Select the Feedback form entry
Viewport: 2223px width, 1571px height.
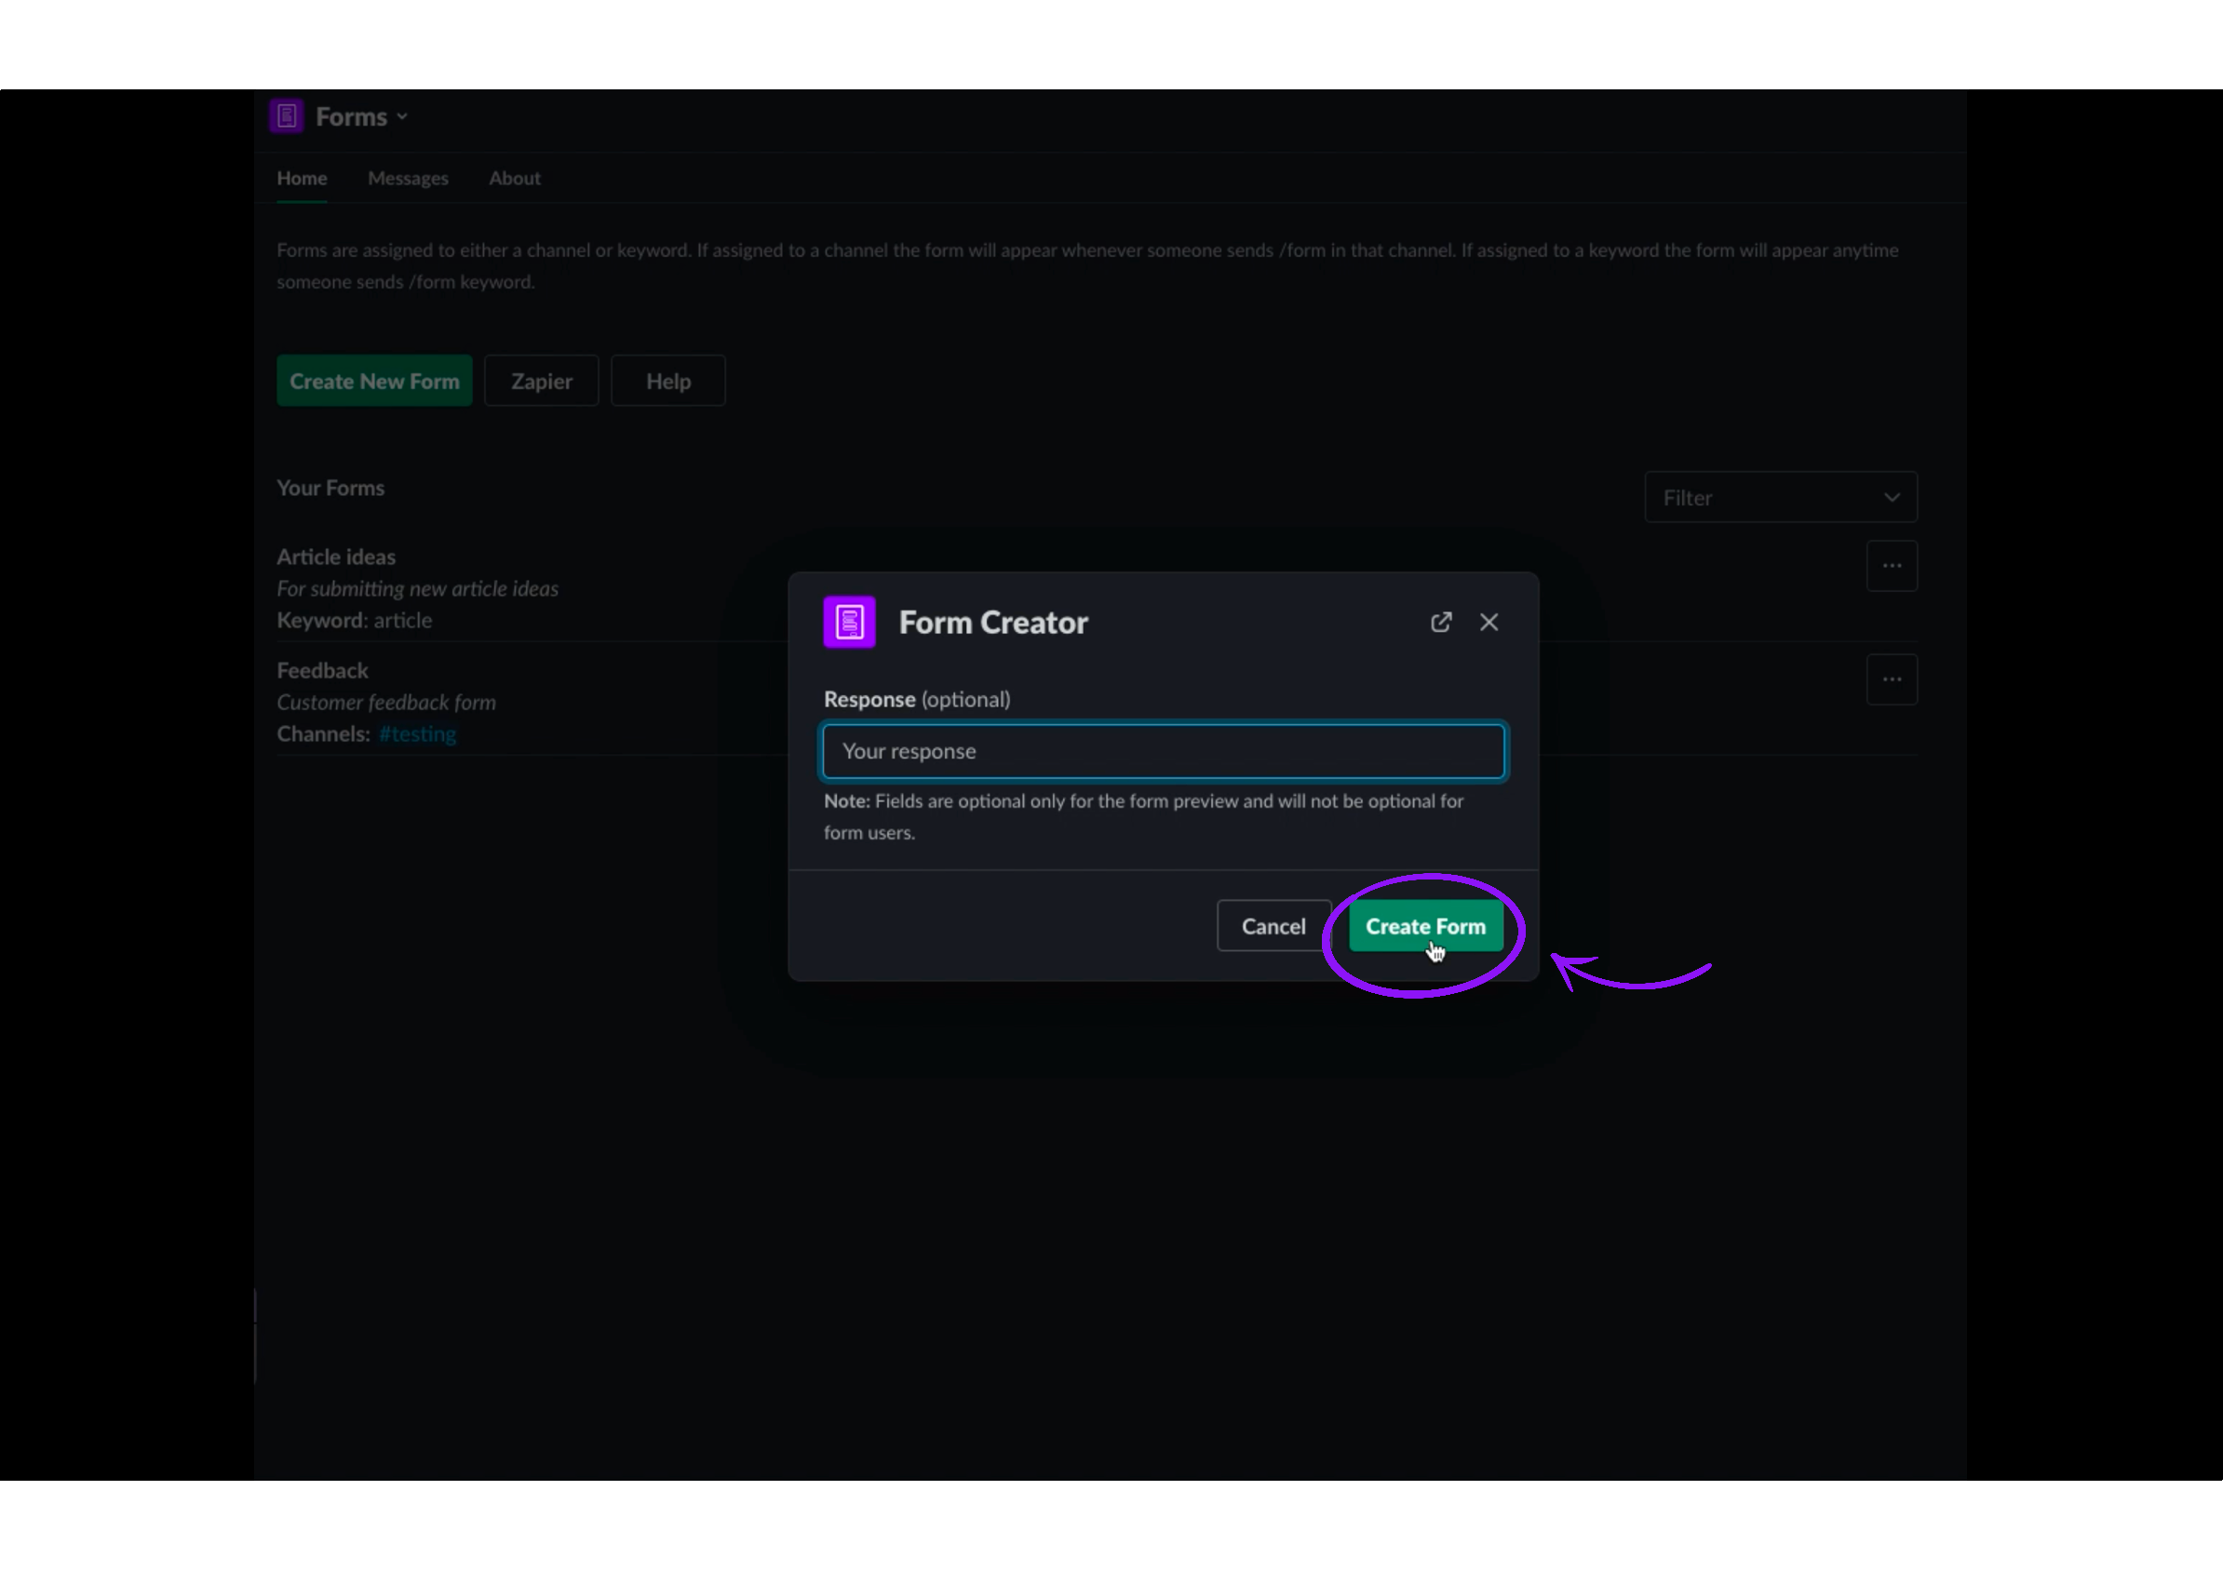pyautogui.click(x=322, y=669)
